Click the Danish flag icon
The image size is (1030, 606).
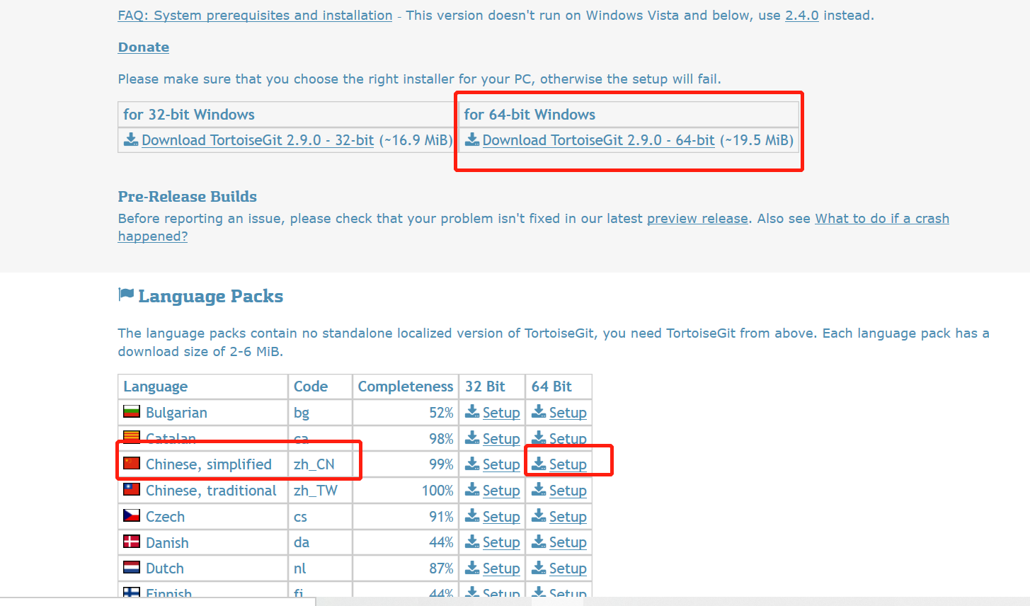pyautogui.click(x=132, y=542)
